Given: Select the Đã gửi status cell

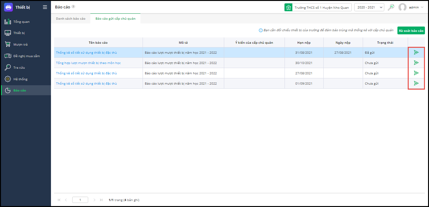Looking at the screenshot, I should [x=385, y=52].
